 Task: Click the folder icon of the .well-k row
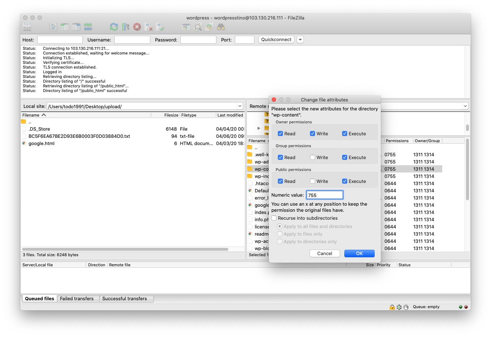click(250, 154)
